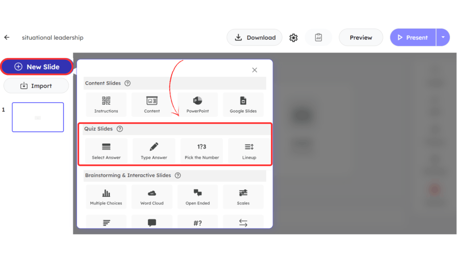Open help icon next to Quiz Slides
The width and height of the screenshot is (457, 257).
pyautogui.click(x=120, y=129)
